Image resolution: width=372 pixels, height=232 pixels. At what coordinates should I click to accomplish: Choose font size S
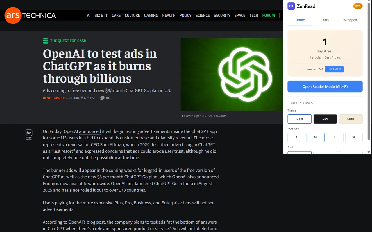296,137
